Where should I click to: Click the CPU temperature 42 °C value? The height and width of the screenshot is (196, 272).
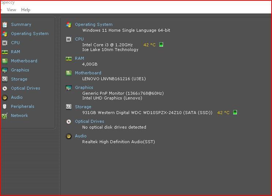(x=150, y=45)
